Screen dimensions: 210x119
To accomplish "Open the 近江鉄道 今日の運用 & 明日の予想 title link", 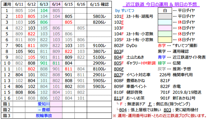I will pos(161,4).
